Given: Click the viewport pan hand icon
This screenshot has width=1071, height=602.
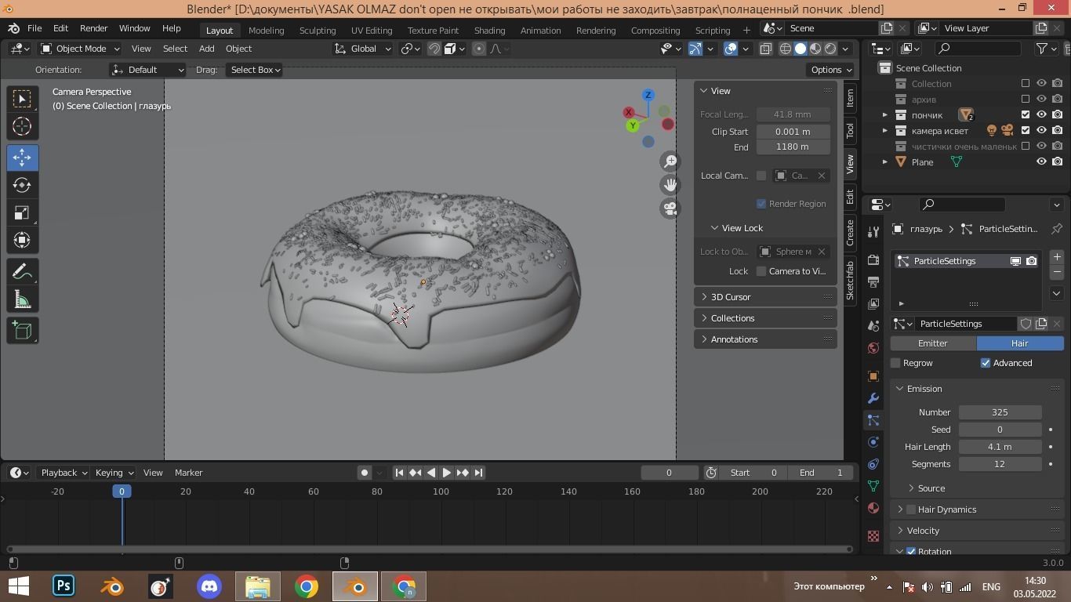Looking at the screenshot, I should 670,185.
